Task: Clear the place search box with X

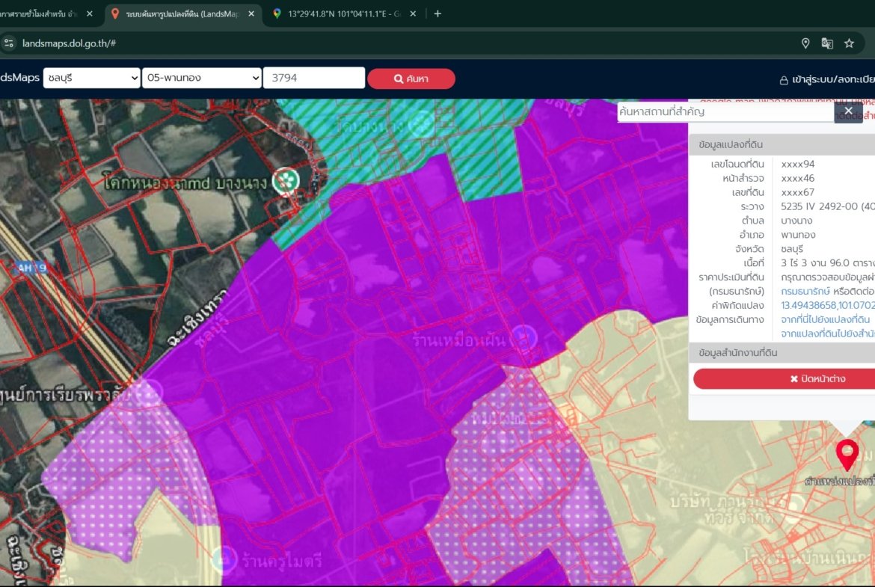Action: [x=848, y=111]
